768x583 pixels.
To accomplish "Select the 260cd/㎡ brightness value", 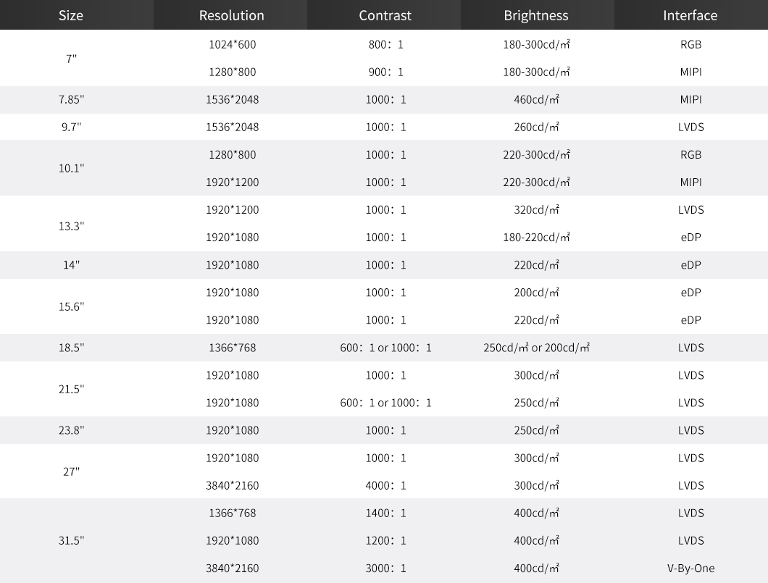I will 536,127.
